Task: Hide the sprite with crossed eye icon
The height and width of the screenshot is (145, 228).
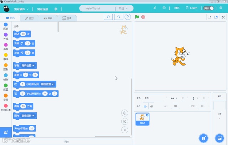Action: point(152,106)
